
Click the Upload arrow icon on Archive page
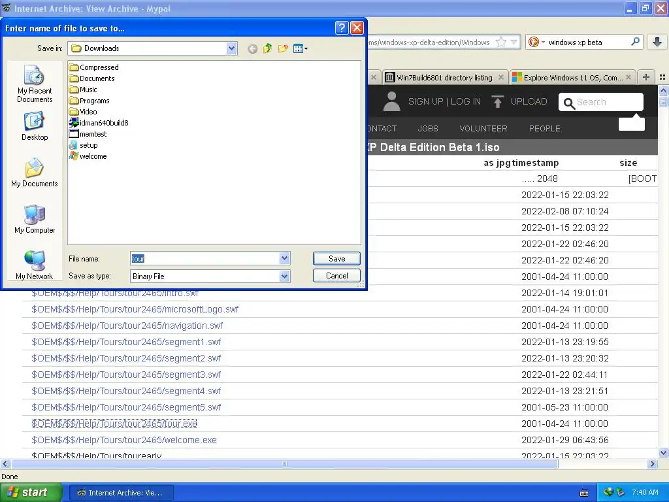coord(497,101)
